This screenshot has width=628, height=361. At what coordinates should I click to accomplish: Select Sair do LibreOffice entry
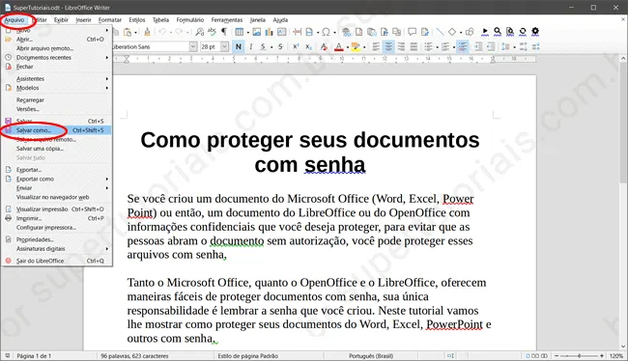click(x=56, y=261)
